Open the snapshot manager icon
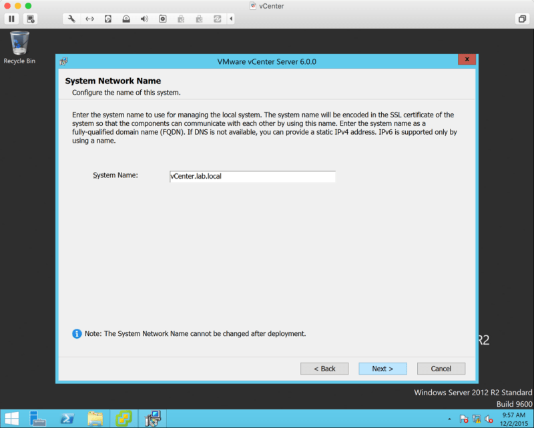The height and width of the screenshot is (428, 534). click(31, 19)
